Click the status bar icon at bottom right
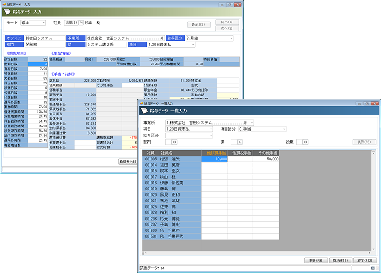This screenshot has height=273, width=381. coord(374,268)
